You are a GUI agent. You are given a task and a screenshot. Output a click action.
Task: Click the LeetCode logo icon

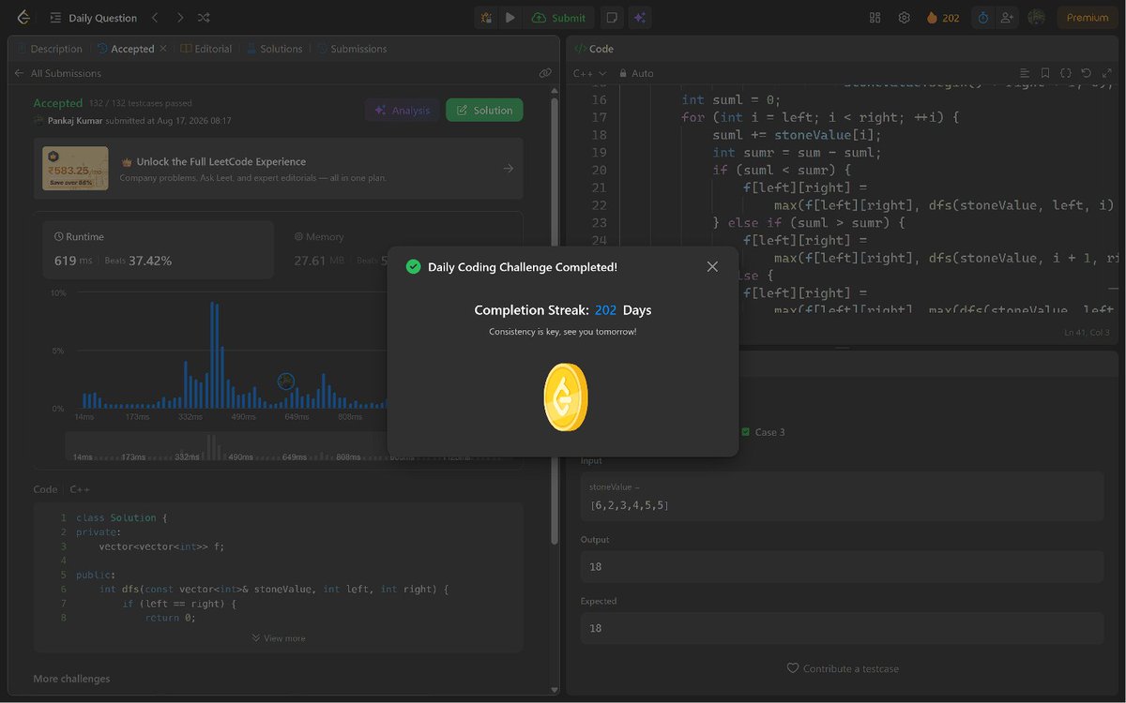click(23, 18)
